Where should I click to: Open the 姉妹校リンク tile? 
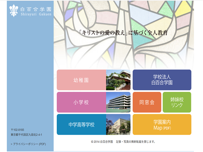coord(177,102)
